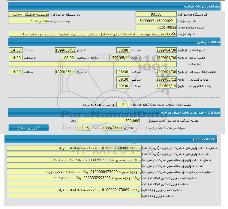The width and height of the screenshot is (228, 209).
Task: Click the زمان اعلام برنده label
Action: (200, 86)
